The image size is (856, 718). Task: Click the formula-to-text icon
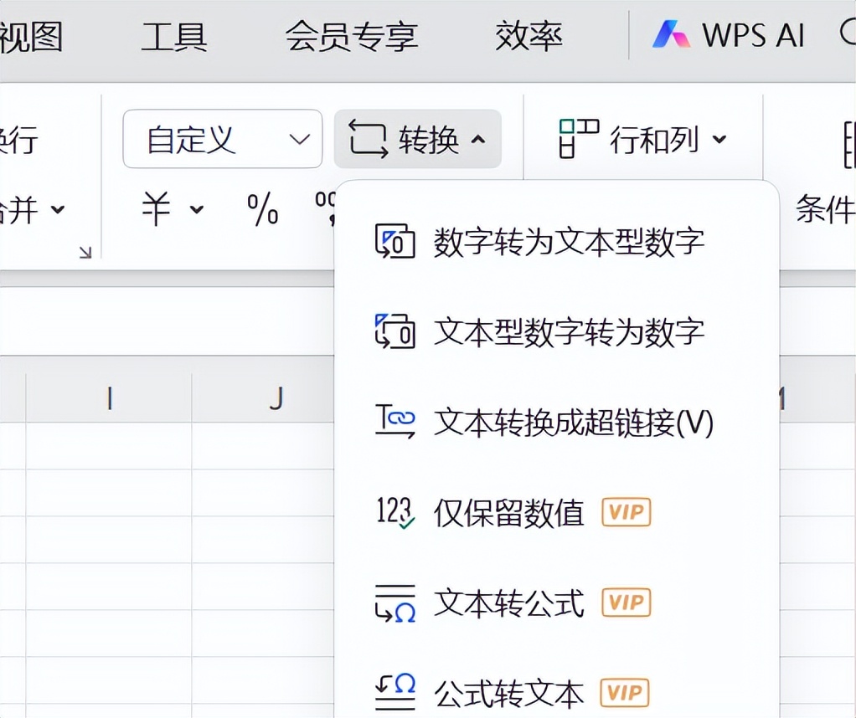tap(395, 692)
